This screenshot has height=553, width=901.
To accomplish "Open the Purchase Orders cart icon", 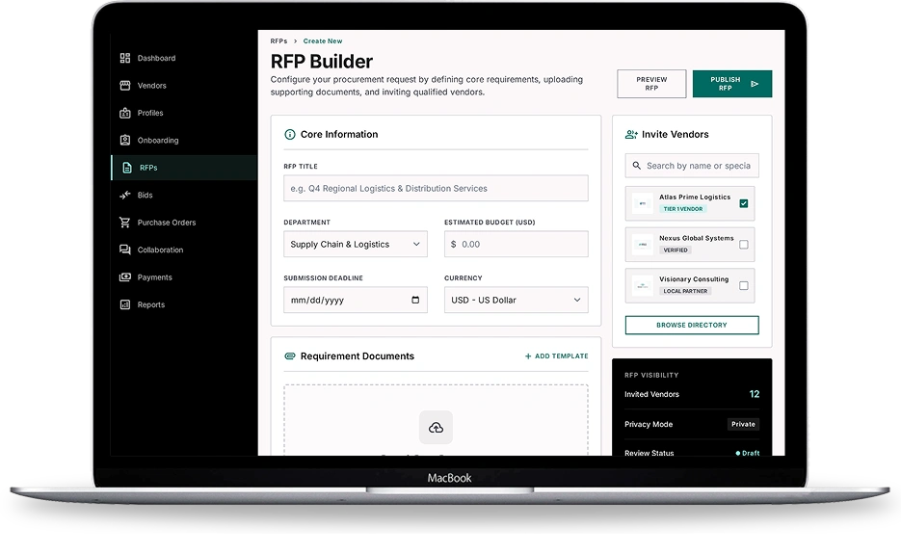I will pyautogui.click(x=124, y=223).
